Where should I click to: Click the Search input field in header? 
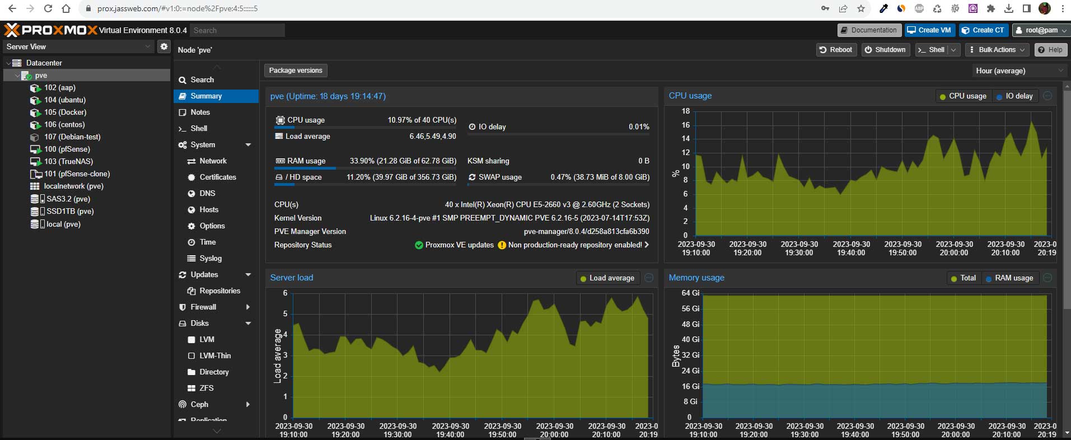[237, 30]
